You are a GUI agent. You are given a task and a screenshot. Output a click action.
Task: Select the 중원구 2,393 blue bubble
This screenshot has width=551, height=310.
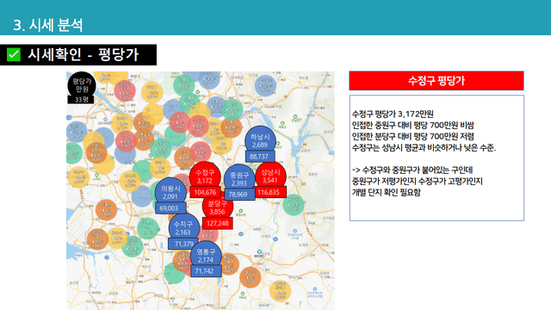pyautogui.click(x=239, y=178)
